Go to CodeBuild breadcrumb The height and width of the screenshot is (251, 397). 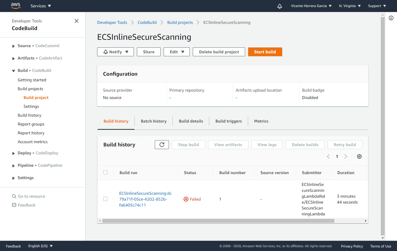(147, 22)
